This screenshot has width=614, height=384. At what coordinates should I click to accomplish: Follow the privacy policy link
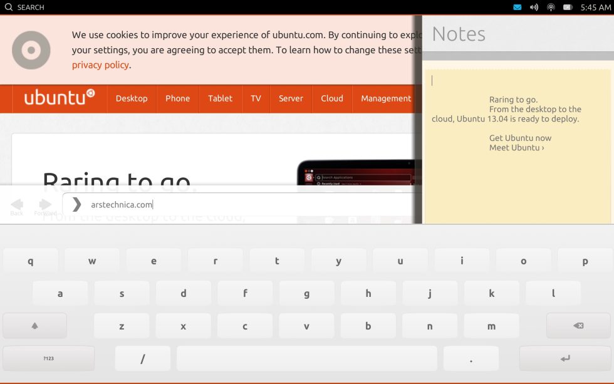(x=100, y=65)
